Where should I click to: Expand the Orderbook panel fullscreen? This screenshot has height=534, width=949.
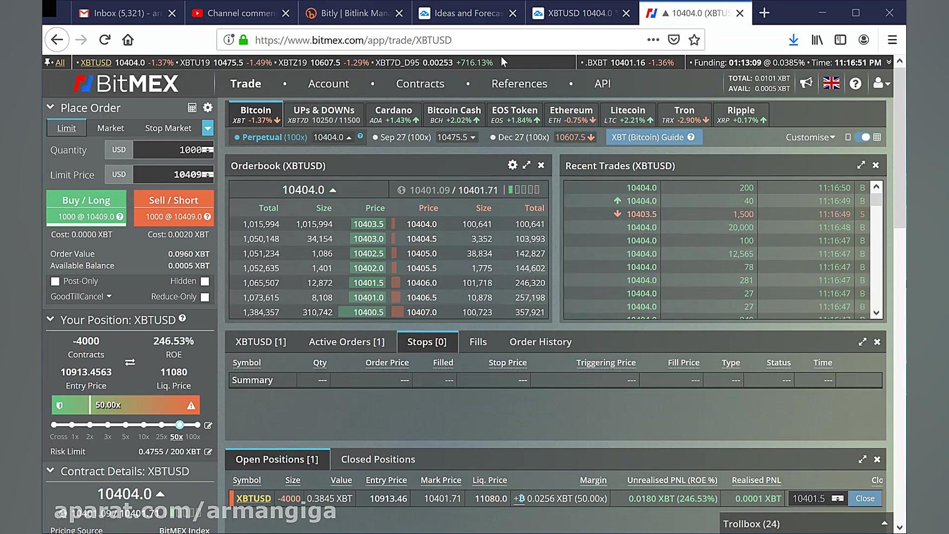point(526,165)
